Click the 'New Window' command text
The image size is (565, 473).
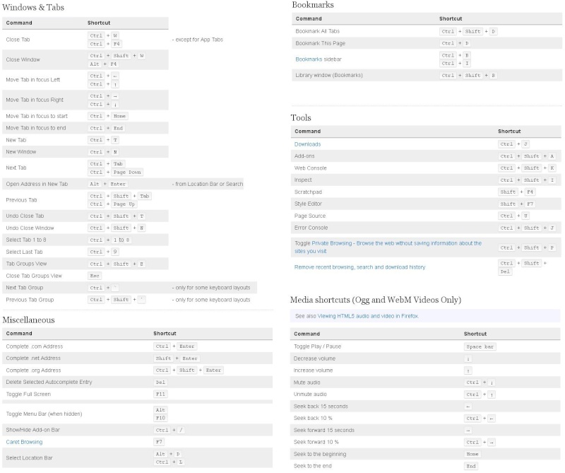[21, 152]
